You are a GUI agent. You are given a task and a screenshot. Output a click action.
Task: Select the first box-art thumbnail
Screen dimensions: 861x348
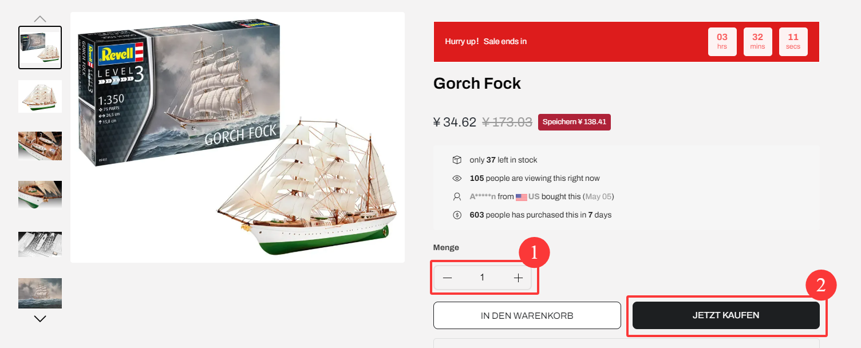pyautogui.click(x=40, y=48)
